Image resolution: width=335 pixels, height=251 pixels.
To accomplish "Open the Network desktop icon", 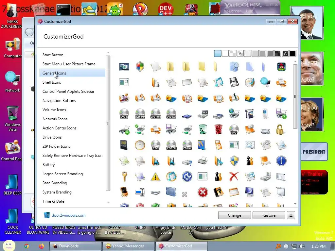I will tap(12, 81).
